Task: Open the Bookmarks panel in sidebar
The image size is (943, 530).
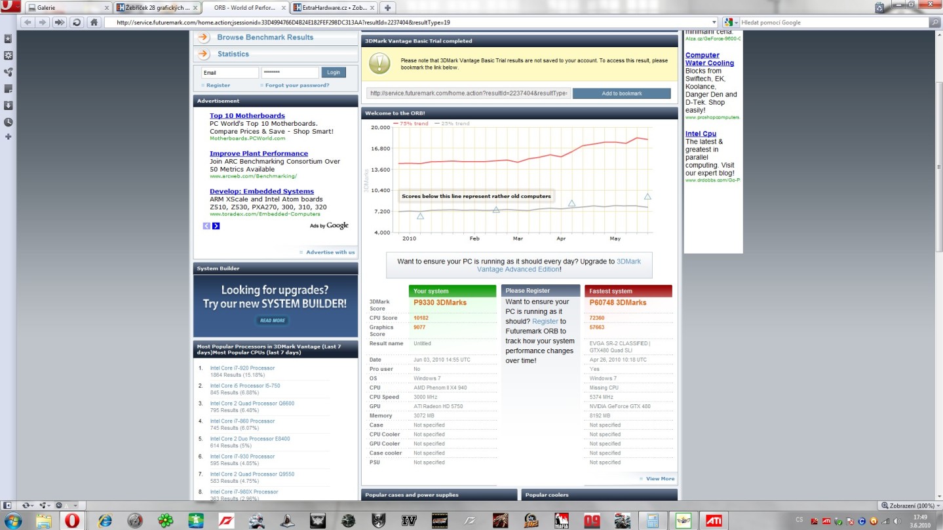Action: coord(8,39)
